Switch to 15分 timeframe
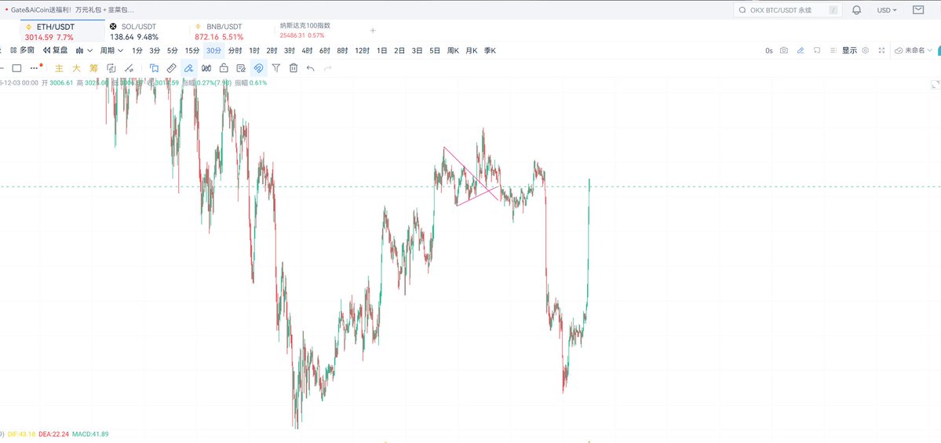 pos(192,50)
